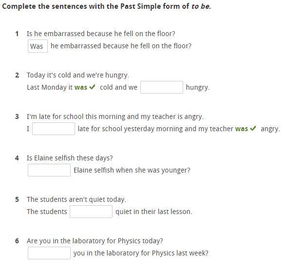The height and width of the screenshot is (273, 284).
Task: Click the prompt 'Is Elaine selfish these days?'
Action: [70, 158]
